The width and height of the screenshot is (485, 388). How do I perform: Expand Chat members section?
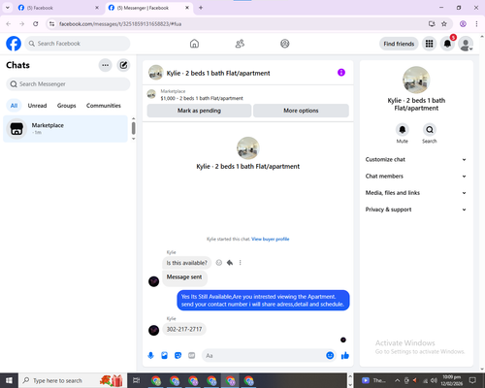click(416, 177)
